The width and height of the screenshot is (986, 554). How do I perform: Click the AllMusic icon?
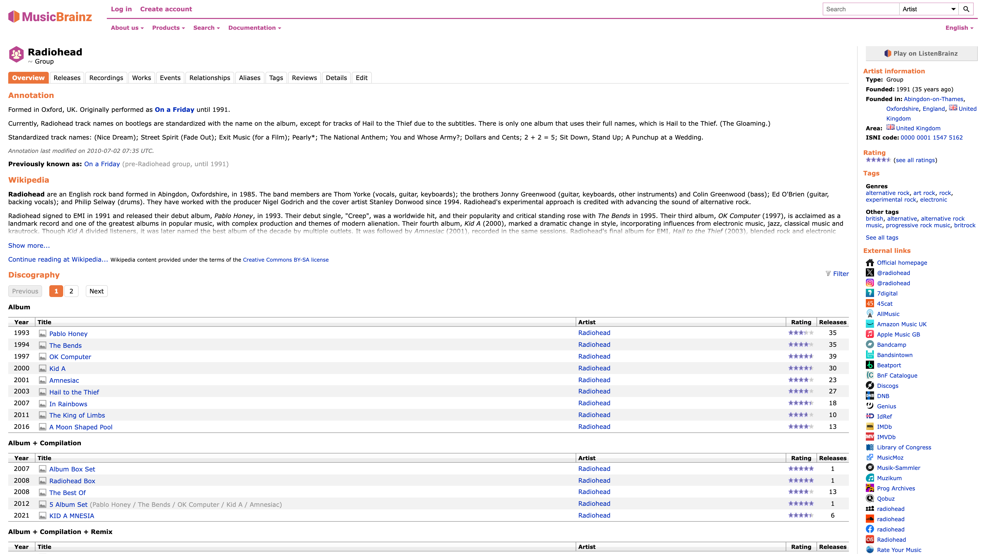pyautogui.click(x=870, y=314)
